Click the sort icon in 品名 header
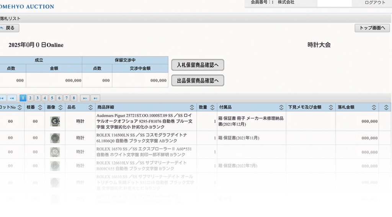This screenshot has height=217, width=392. [x=90, y=107]
